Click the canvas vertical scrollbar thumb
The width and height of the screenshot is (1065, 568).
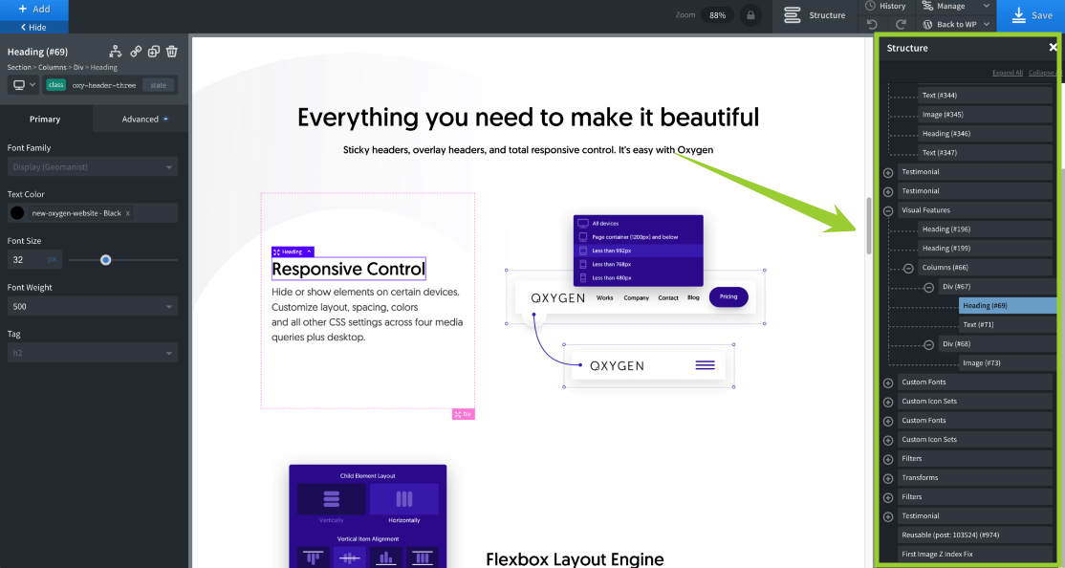click(x=868, y=226)
